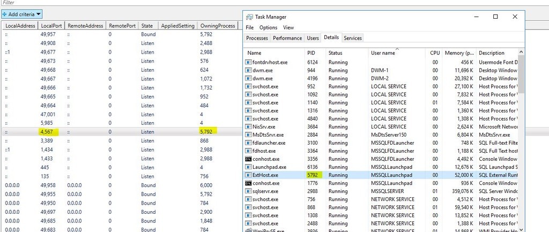Click the OwningProcess 6,000 cell
549x232 pixels.
(206, 185)
